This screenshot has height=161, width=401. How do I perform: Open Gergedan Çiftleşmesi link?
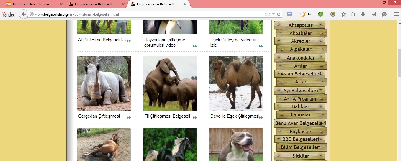tap(99, 116)
